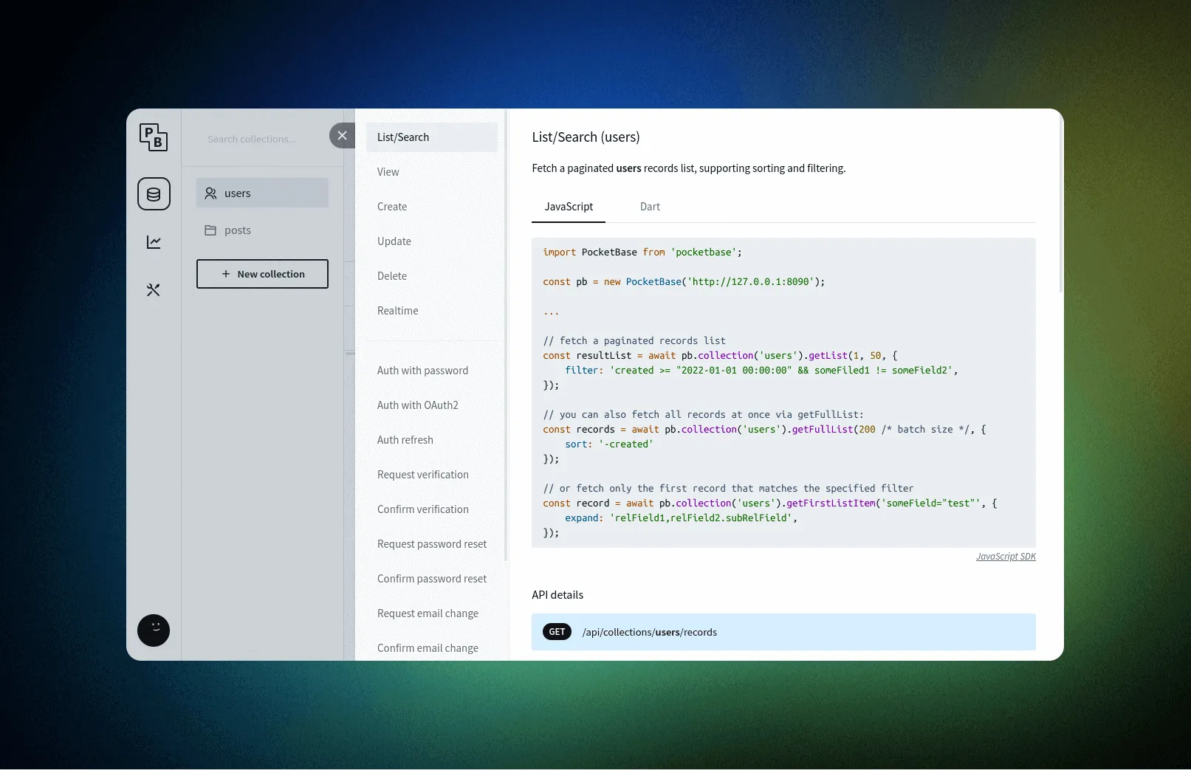Open Request password reset section
The width and height of the screenshot is (1191, 770).
[x=432, y=544]
